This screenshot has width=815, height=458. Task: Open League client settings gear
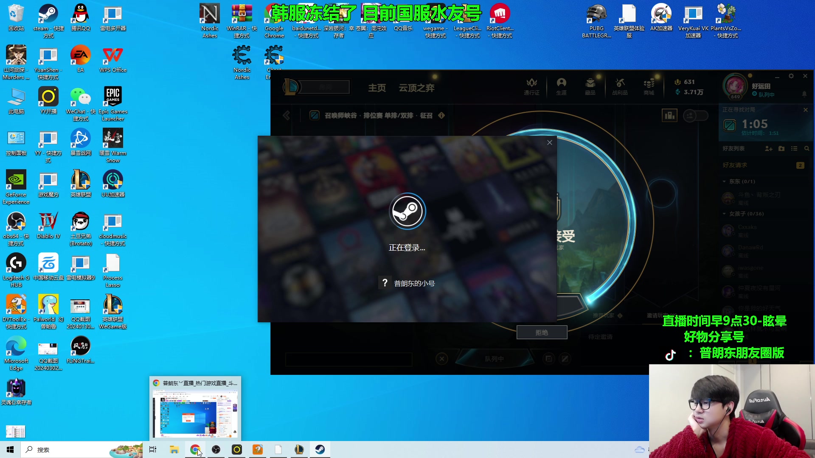791,76
